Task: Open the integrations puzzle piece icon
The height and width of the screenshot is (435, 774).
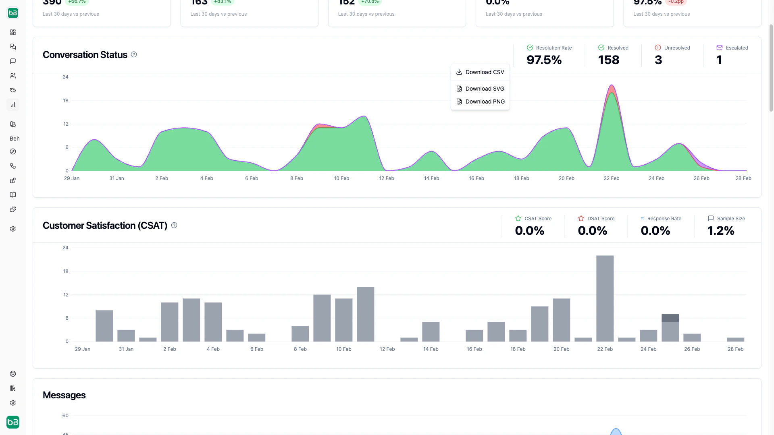Action: (x=13, y=209)
